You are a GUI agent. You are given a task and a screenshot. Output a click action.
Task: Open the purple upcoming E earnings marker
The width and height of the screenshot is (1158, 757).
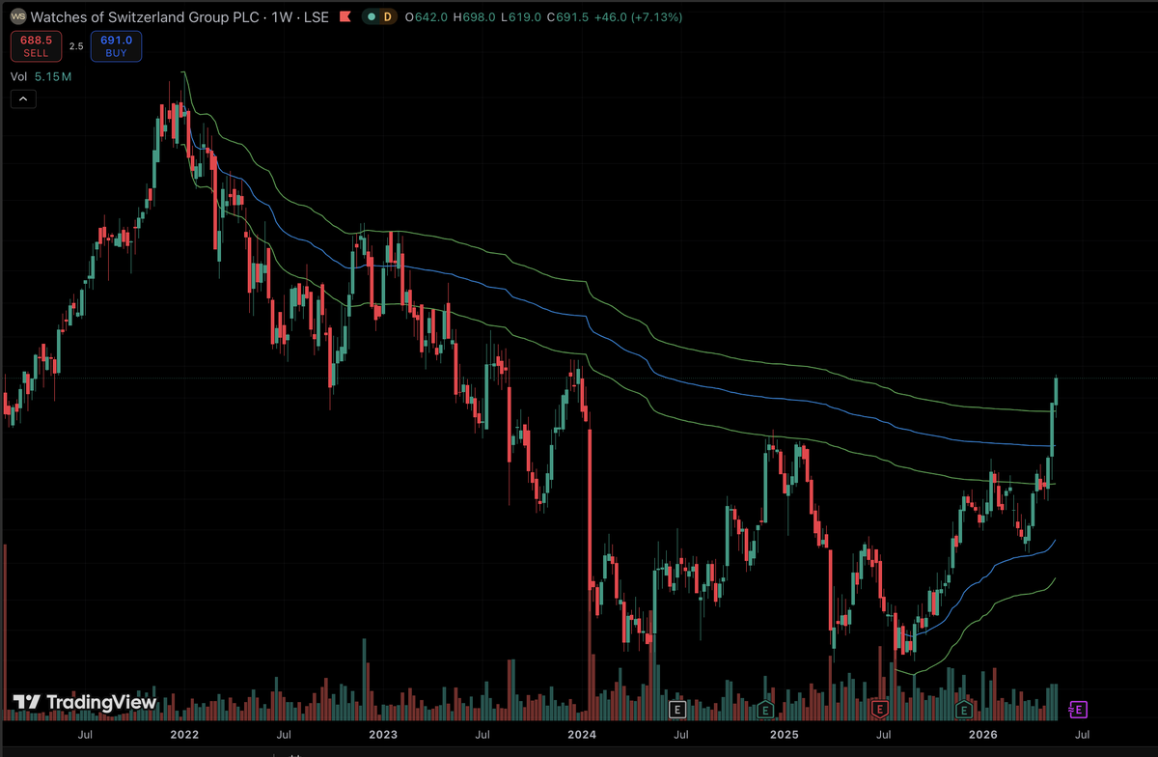coord(1079,710)
